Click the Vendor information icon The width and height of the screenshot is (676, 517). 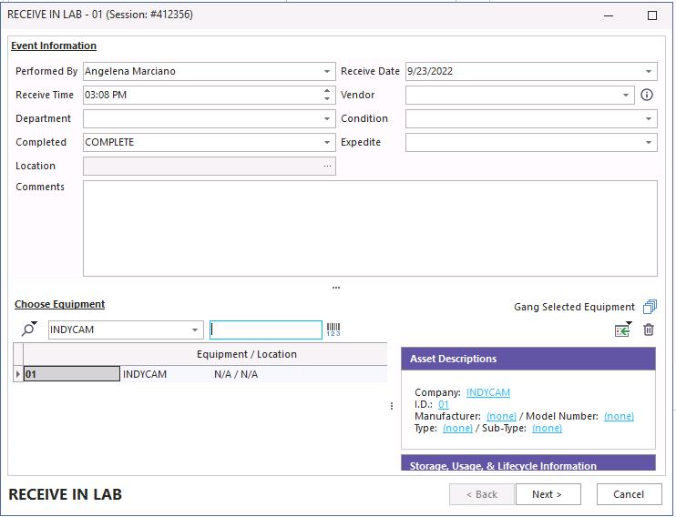(647, 95)
